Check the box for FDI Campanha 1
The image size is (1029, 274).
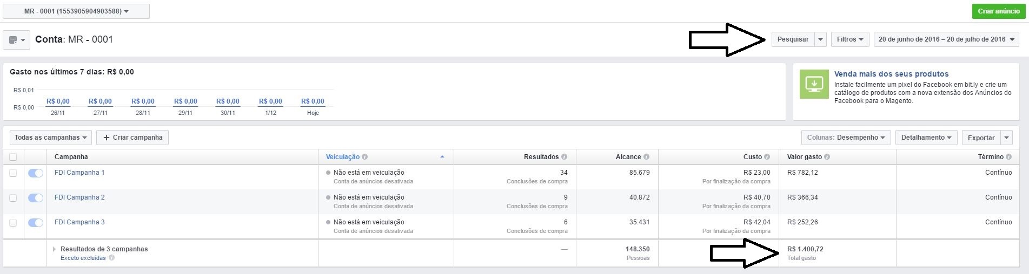point(13,173)
